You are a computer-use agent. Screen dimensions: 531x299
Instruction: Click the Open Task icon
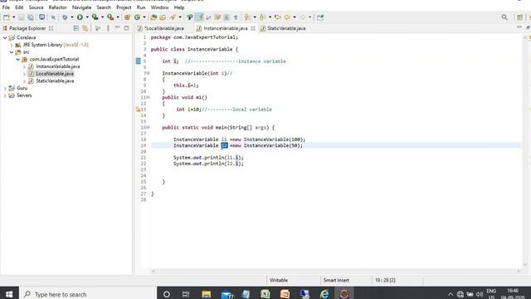point(163,17)
